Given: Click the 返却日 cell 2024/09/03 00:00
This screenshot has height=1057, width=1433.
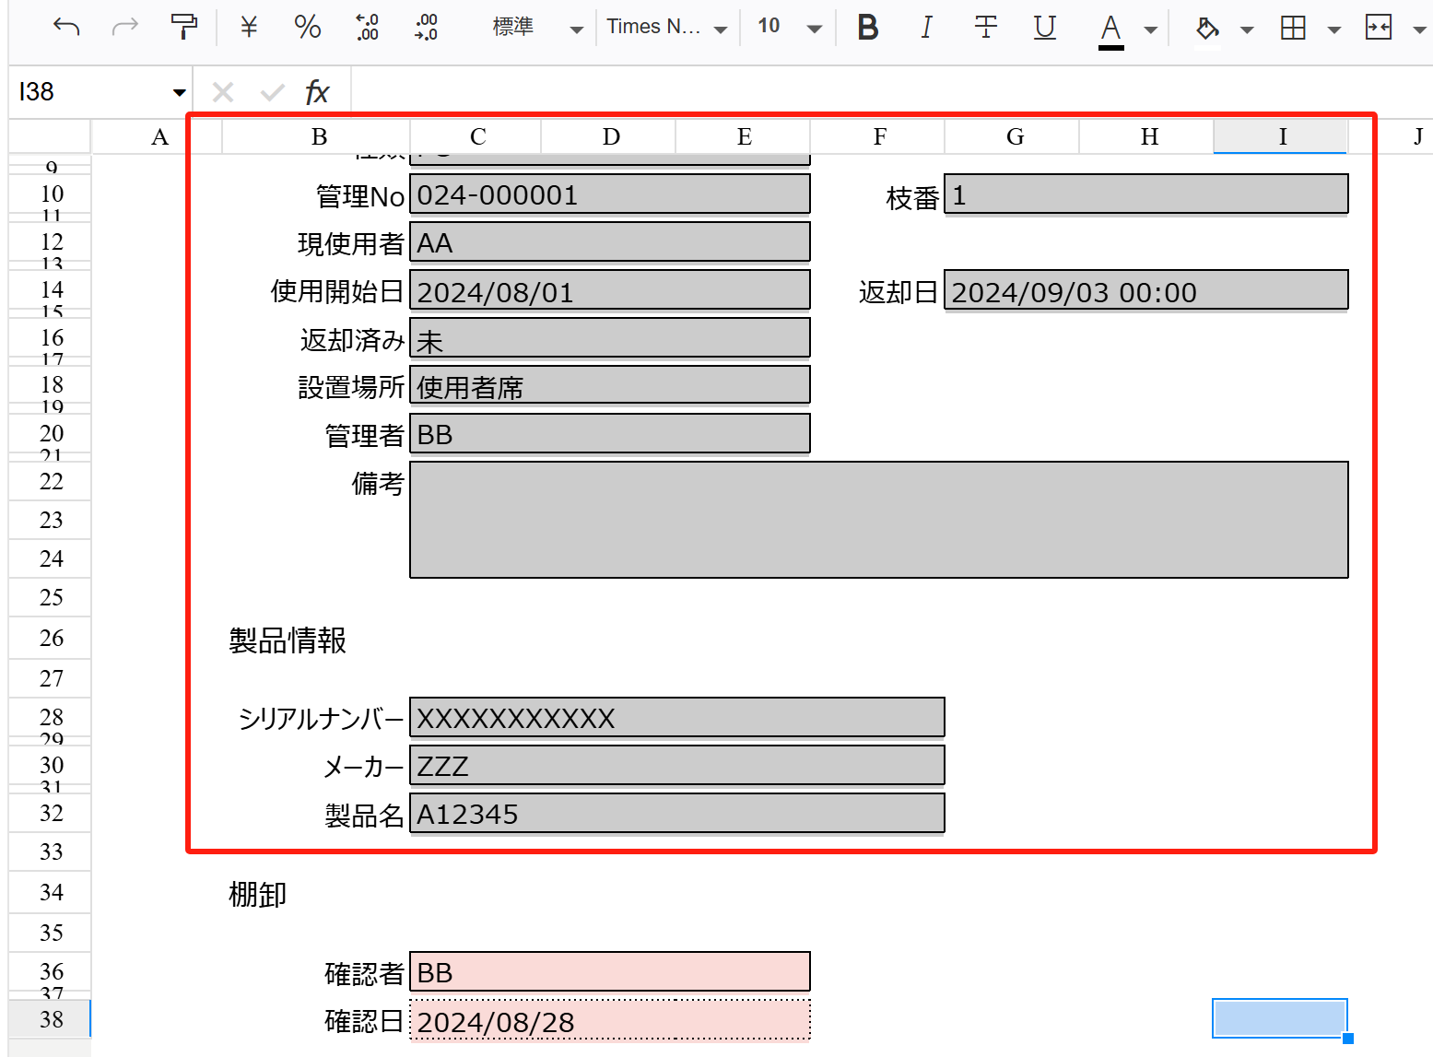Looking at the screenshot, I should [1146, 290].
